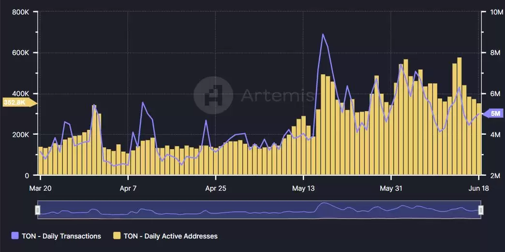Select the right handle of the range navigator
The height and width of the screenshot is (252, 505).
pos(480,210)
